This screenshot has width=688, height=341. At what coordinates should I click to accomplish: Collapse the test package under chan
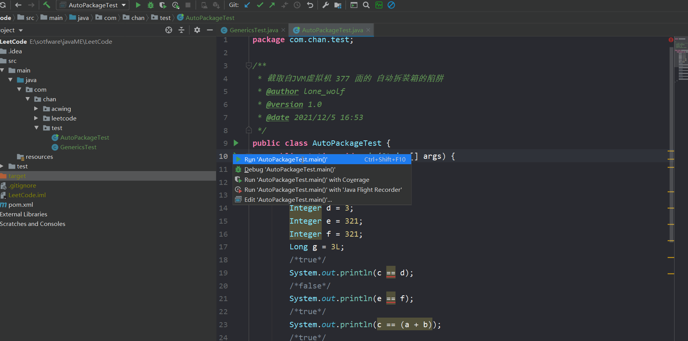point(37,128)
